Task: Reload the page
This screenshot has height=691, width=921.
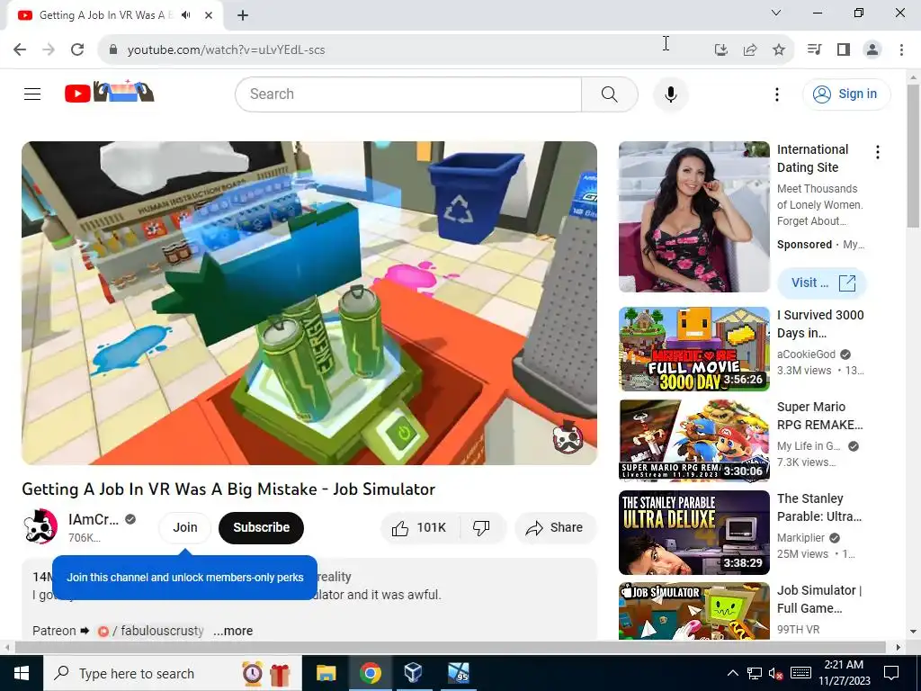Action: tap(77, 49)
